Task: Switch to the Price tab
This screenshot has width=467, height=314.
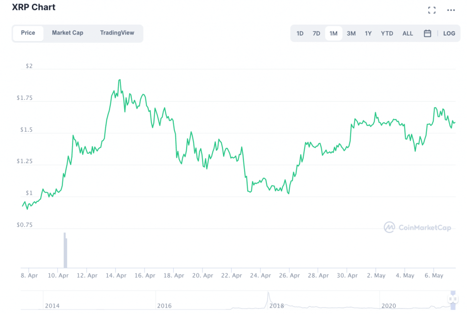Action: 28,33
